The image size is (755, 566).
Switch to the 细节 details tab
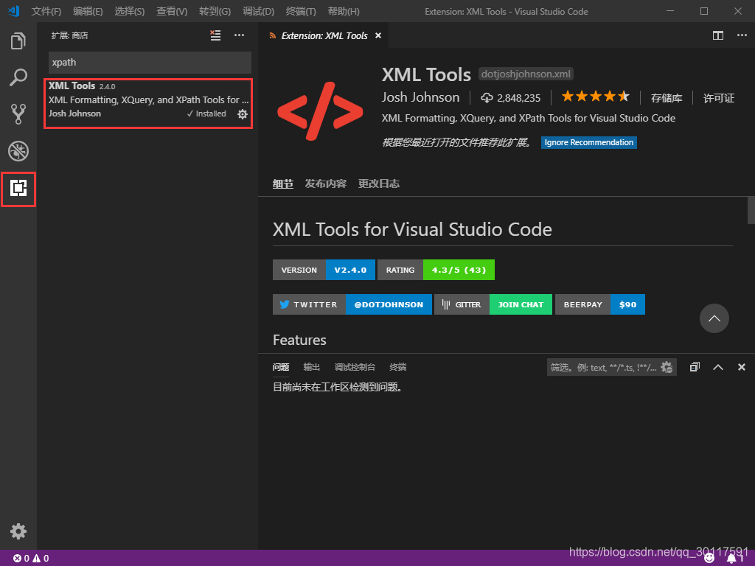click(x=283, y=184)
